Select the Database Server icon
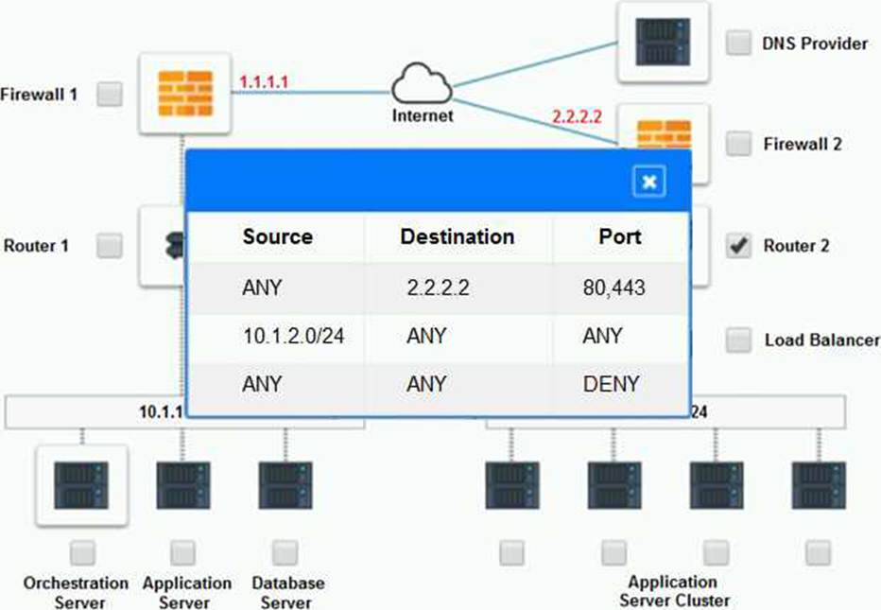The height and width of the screenshot is (610, 881). (x=285, y=484)
